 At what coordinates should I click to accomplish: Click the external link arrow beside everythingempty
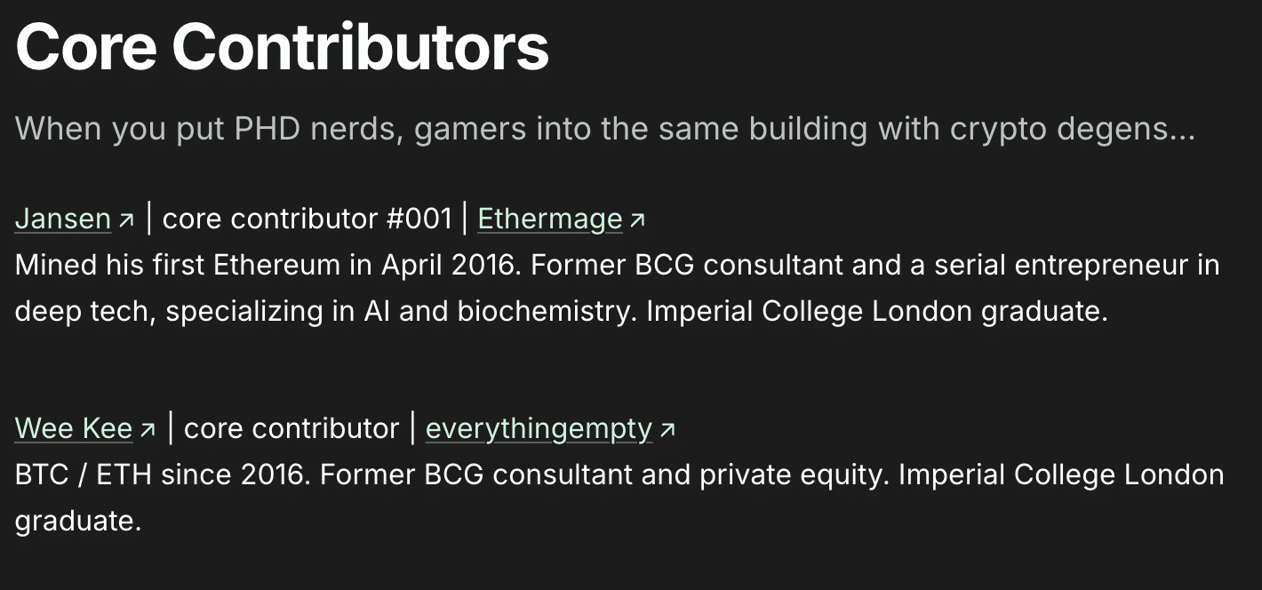(667, 428)
